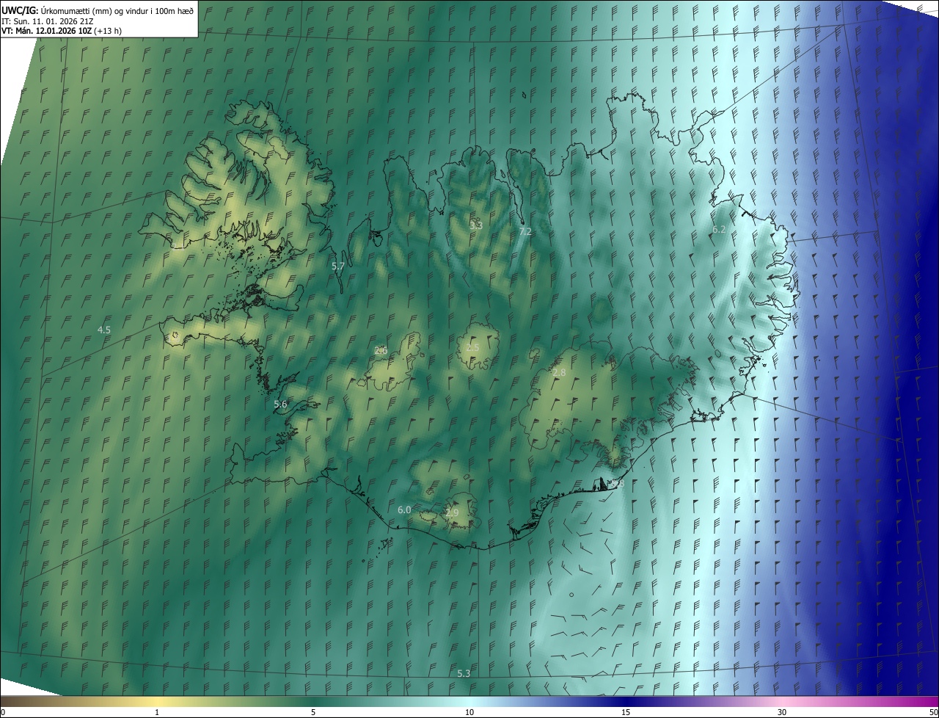Click the title 'Úrkomumætti (mm) og vindur i 100m hæð'
The height and width of the screenshot is (718, 939).
(117, 10)
